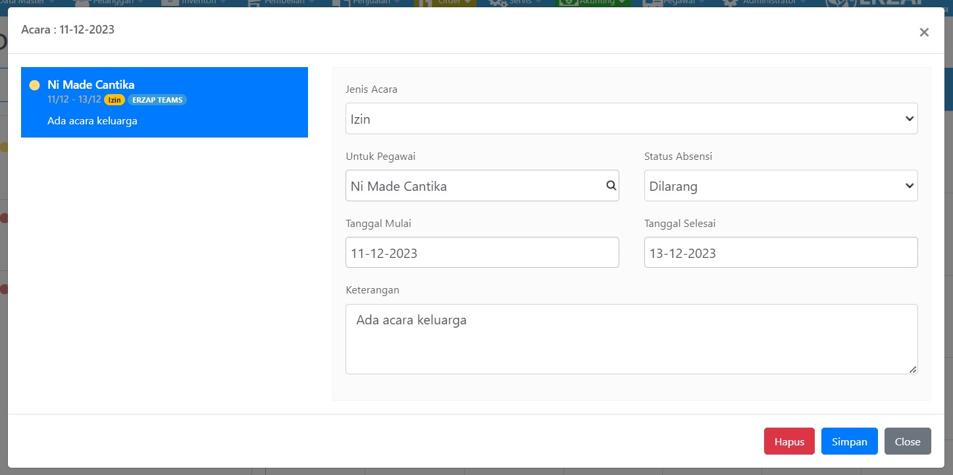This screenshot has width=953, height=475.
Task: Save the event with the Simpan button
Action: (x=849, y=441)
